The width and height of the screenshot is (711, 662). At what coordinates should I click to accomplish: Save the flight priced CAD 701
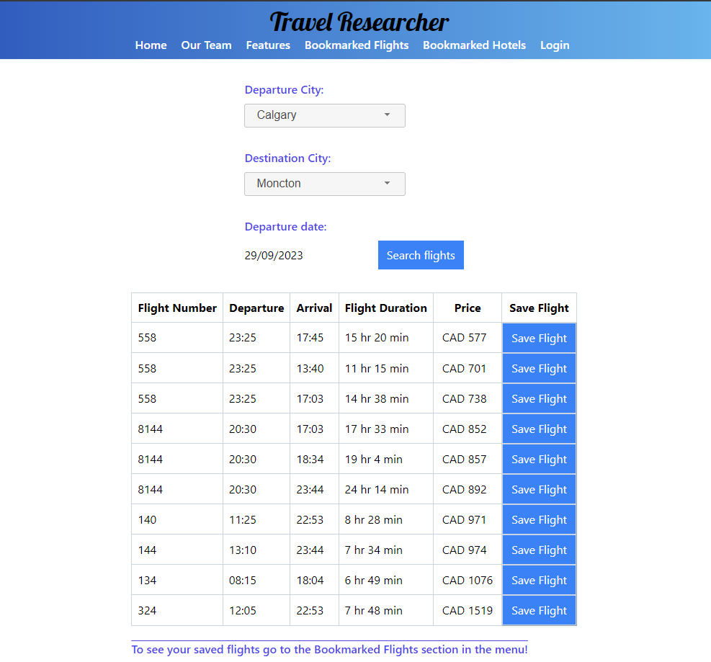(x=539, y=369)
